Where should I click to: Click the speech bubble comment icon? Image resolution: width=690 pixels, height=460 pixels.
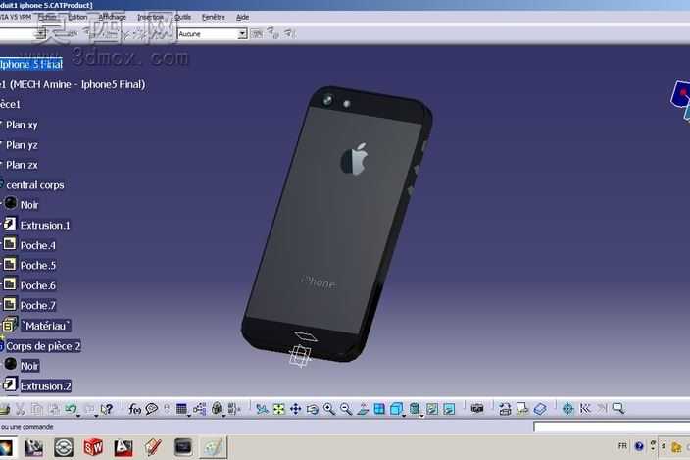click(x=152, y=409)
